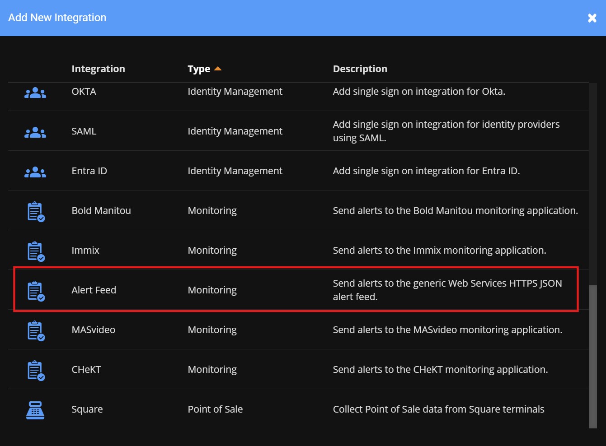Viewport: 606px width, 446px height.
Task: Click Identity Management type in Entra ID row
Action: (235, 171)
